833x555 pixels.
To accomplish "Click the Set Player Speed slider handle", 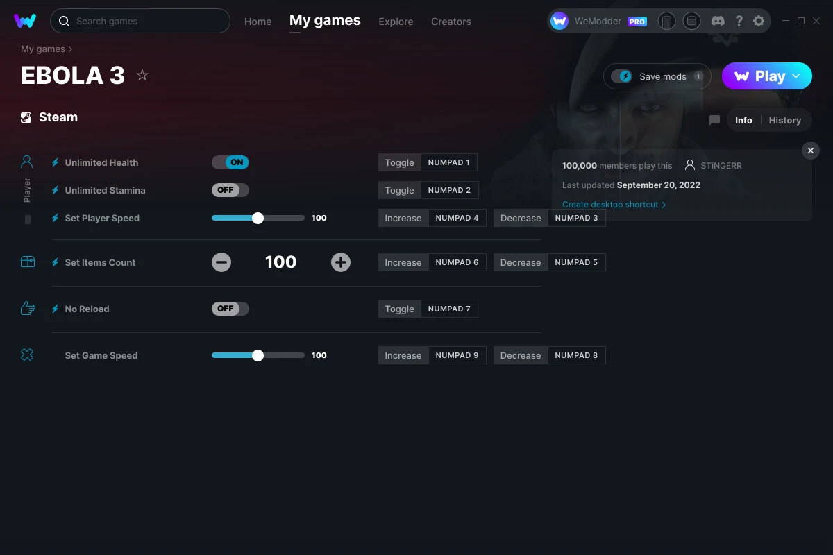I will click(258, 218).
